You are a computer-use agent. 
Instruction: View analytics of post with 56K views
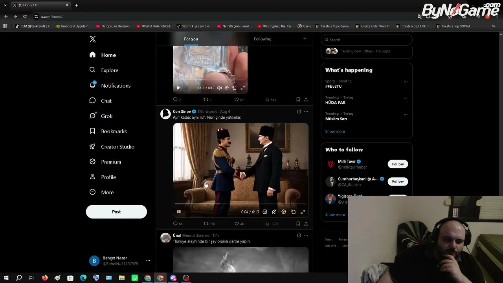[271, 100]
